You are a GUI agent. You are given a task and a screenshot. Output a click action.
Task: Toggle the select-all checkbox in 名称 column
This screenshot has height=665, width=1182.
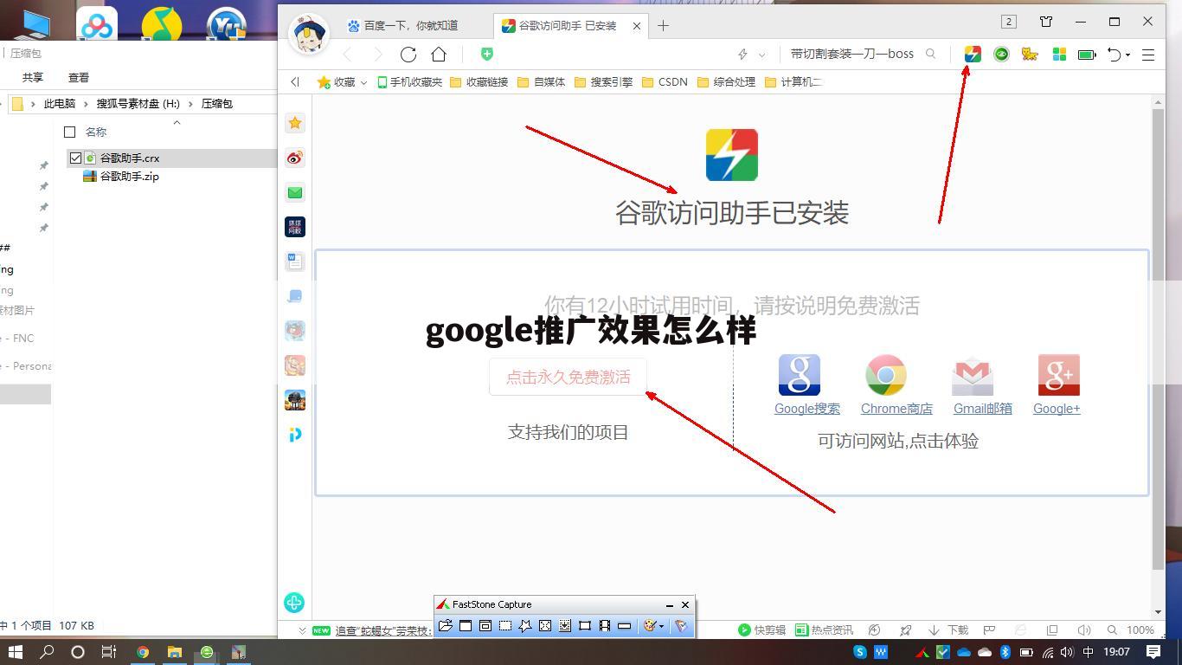(70, 132)
